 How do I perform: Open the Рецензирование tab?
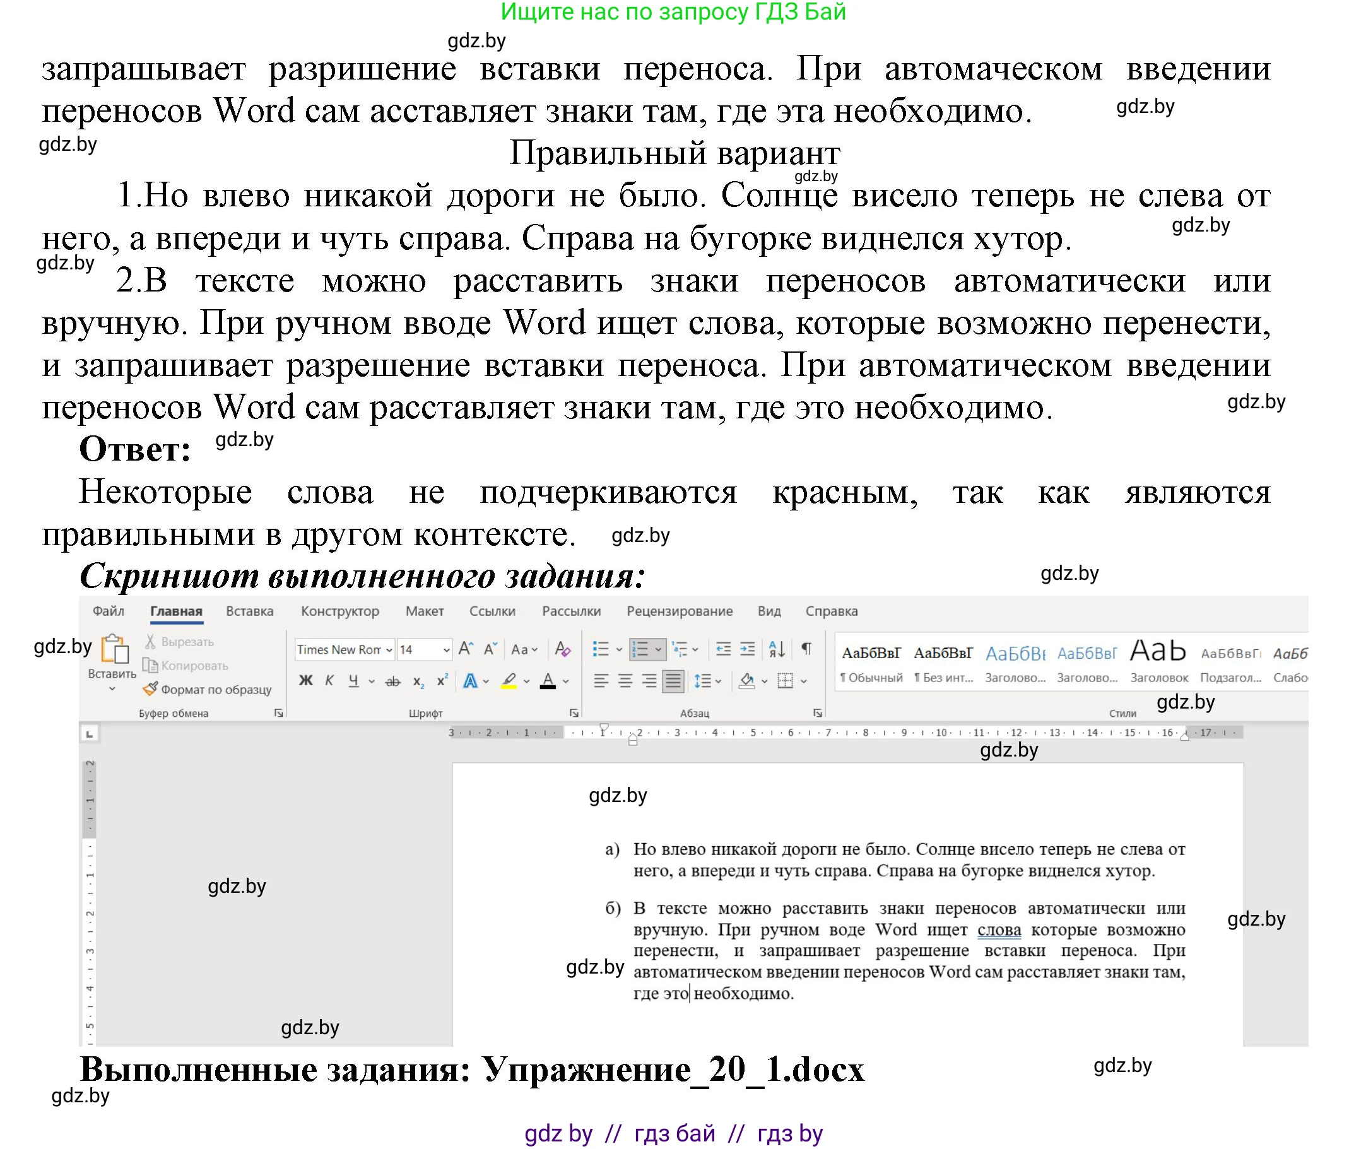(680, 612)
